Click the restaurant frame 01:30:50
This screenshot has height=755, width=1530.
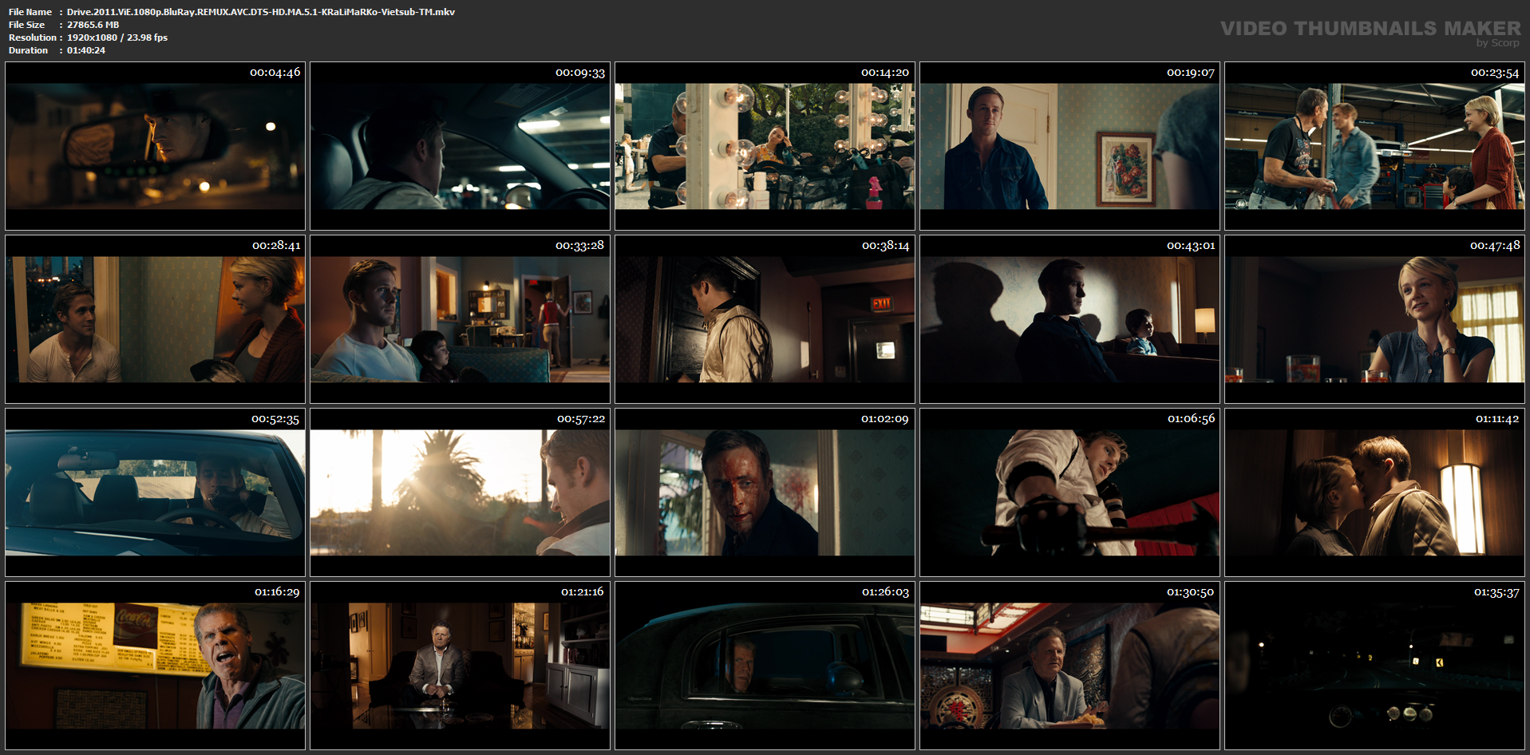pos(1069,666)
